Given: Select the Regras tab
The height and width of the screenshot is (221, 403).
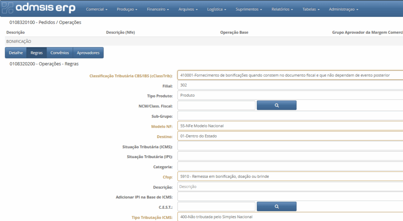Looking at the screenshot, I should click(37, 53).
